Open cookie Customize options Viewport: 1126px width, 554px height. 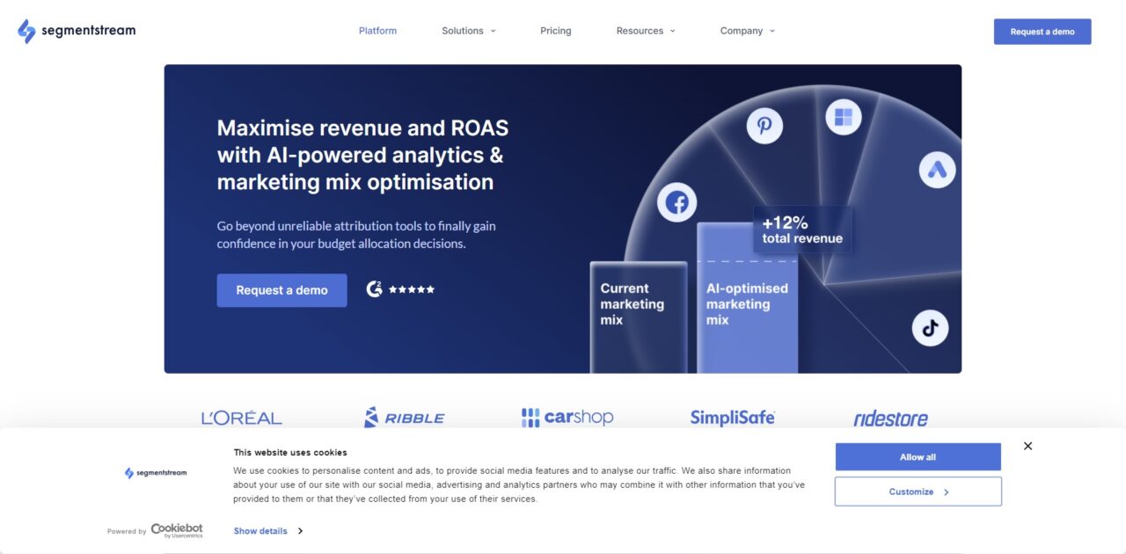coord(918,492)
